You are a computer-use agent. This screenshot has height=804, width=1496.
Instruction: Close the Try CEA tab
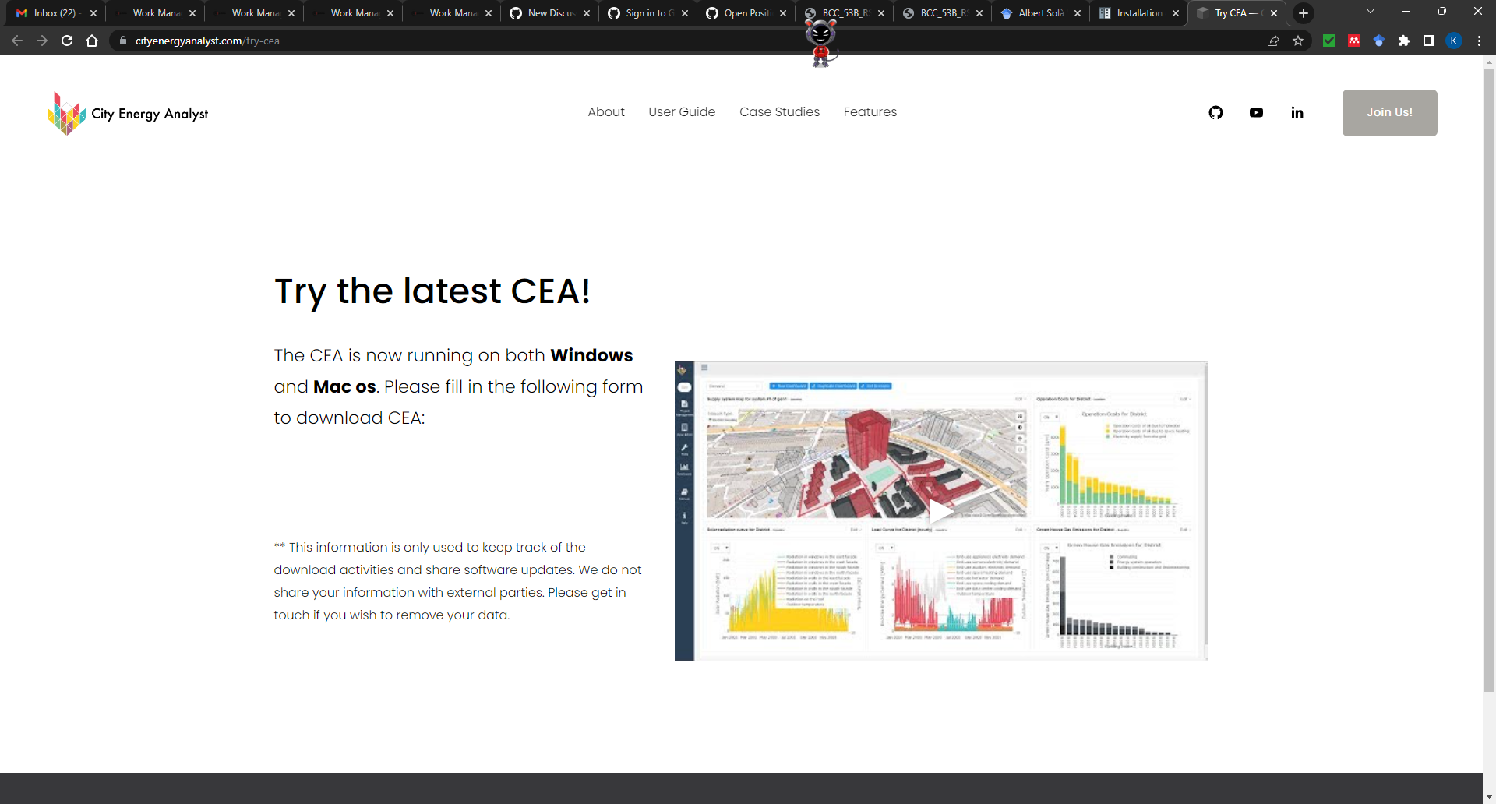coord(1274,13)
